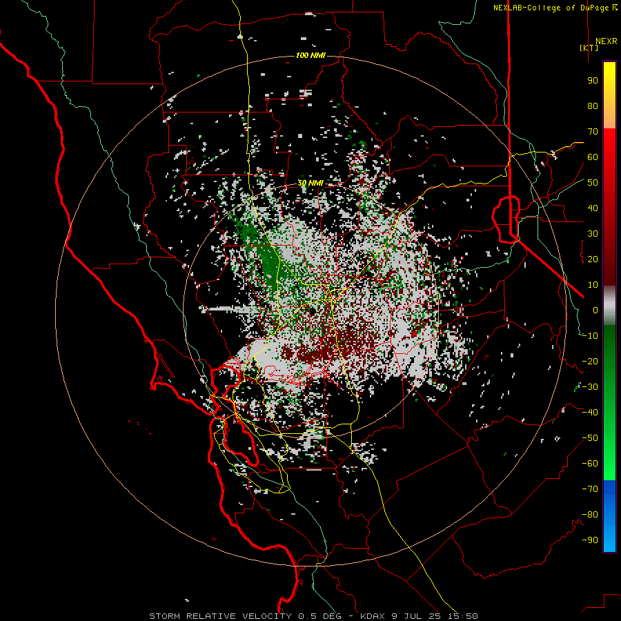The image size is (621, 621).
Task: Click the -30 value on velocity scale
Action: (590, 387)
